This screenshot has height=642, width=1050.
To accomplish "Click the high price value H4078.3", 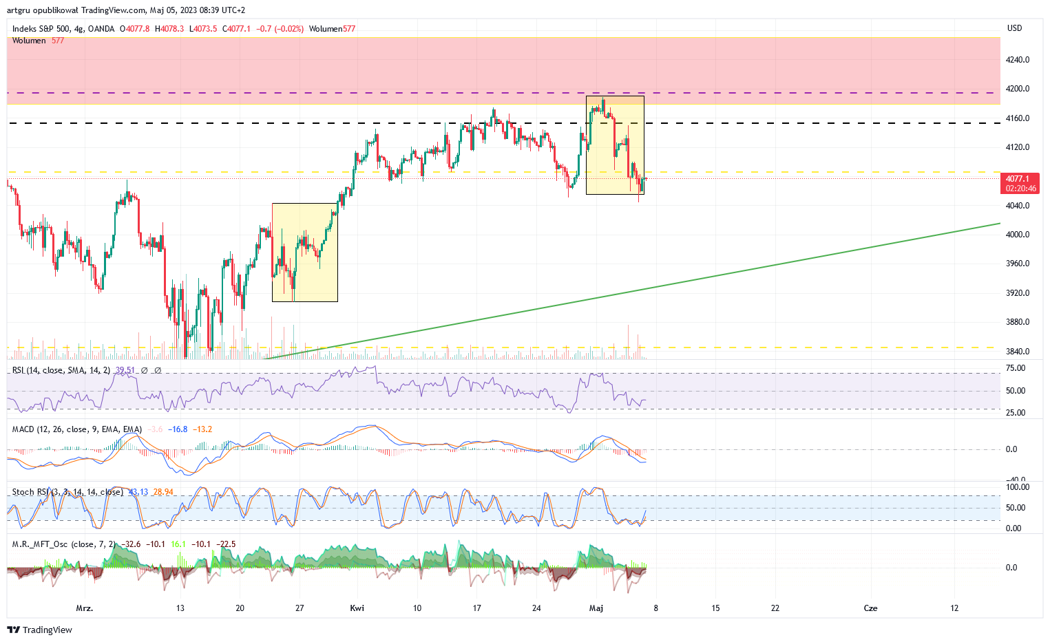I will coord(169,29).
